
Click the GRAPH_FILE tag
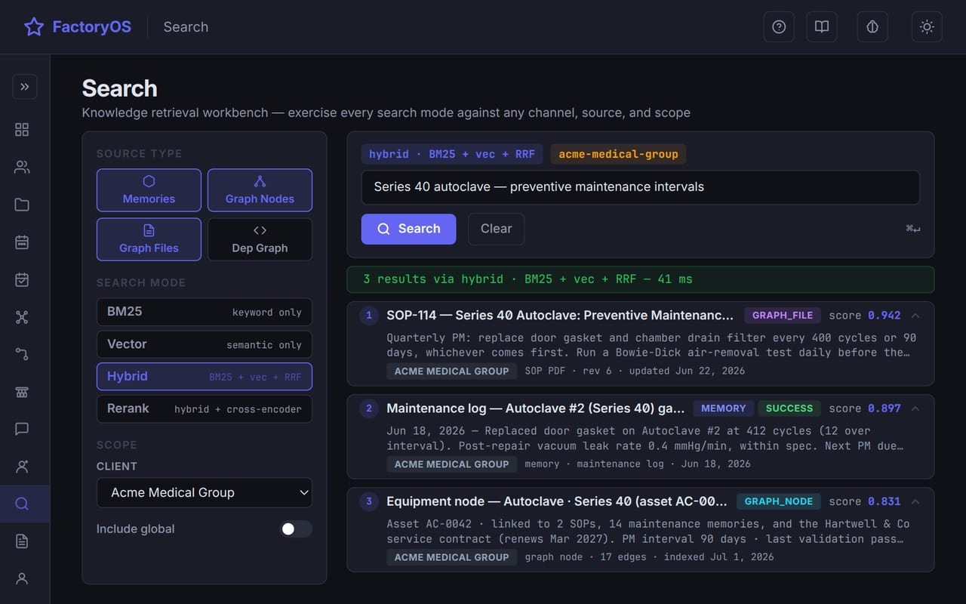click(x=782, y=316)
